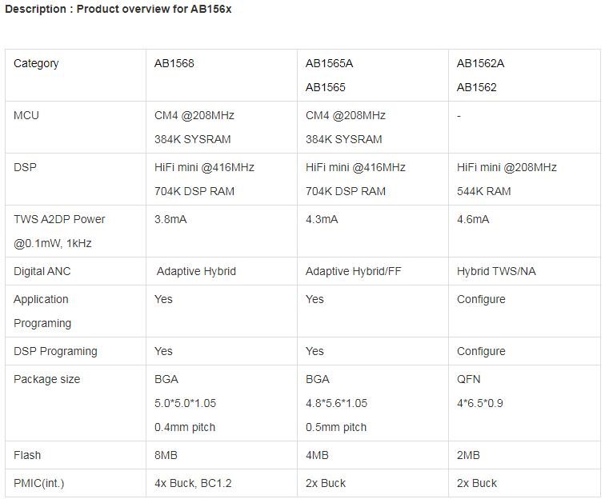
Task: Select the AB1565A column header text
Action: tap(329, 64)
